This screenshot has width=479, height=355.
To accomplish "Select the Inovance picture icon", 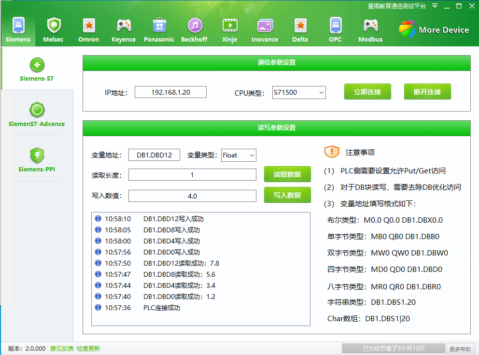I will (x=265, y=26).
